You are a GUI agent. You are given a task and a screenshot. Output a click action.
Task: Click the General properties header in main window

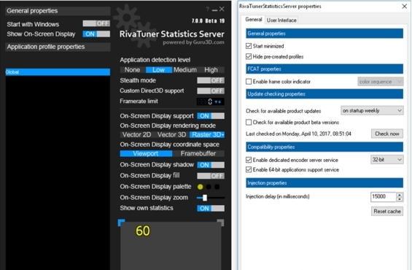point(58,11)
